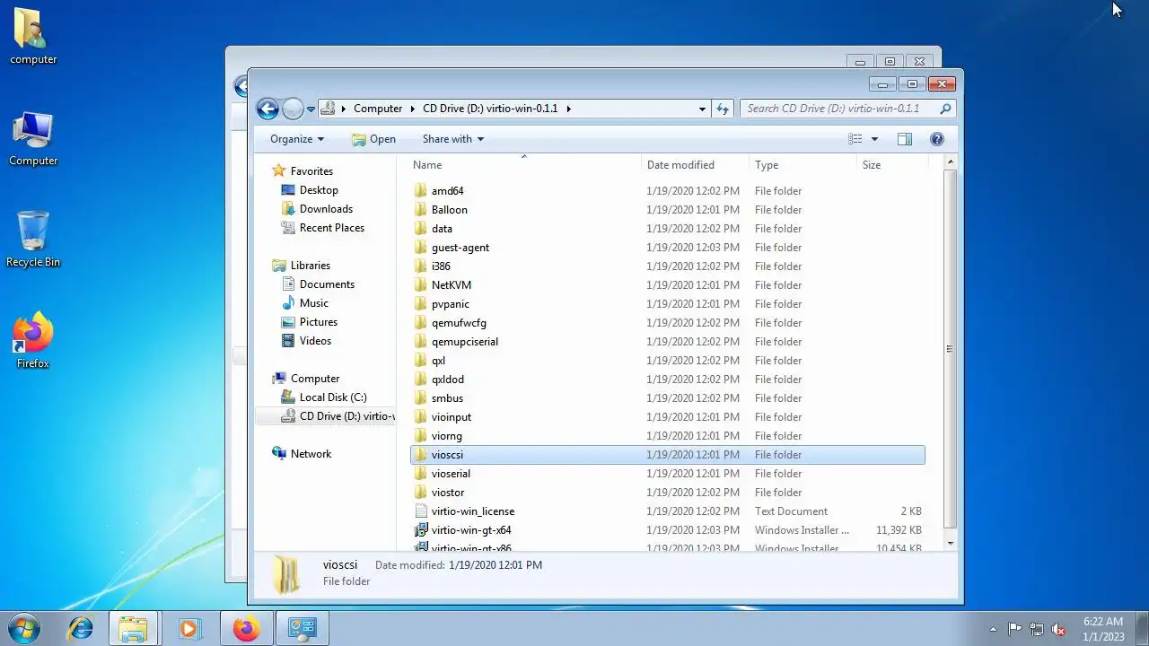The image size is (1149, 646).
Task: Open Downloads in the navigation pane
Action: (x=326, y=209)
